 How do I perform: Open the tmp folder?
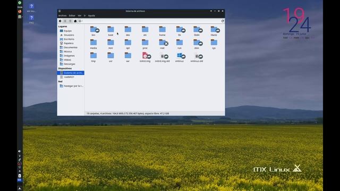93,57
